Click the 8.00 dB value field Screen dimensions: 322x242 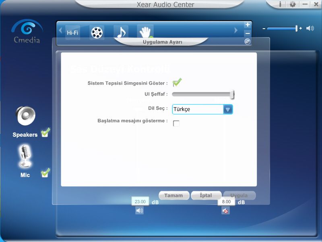point(226,201)
